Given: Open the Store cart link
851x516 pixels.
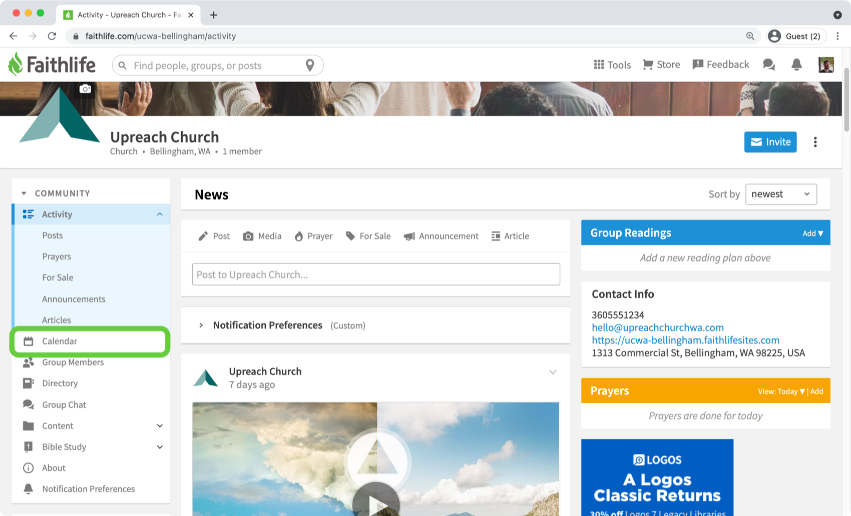Looking at the screenshot, I should tap(661, 64).
